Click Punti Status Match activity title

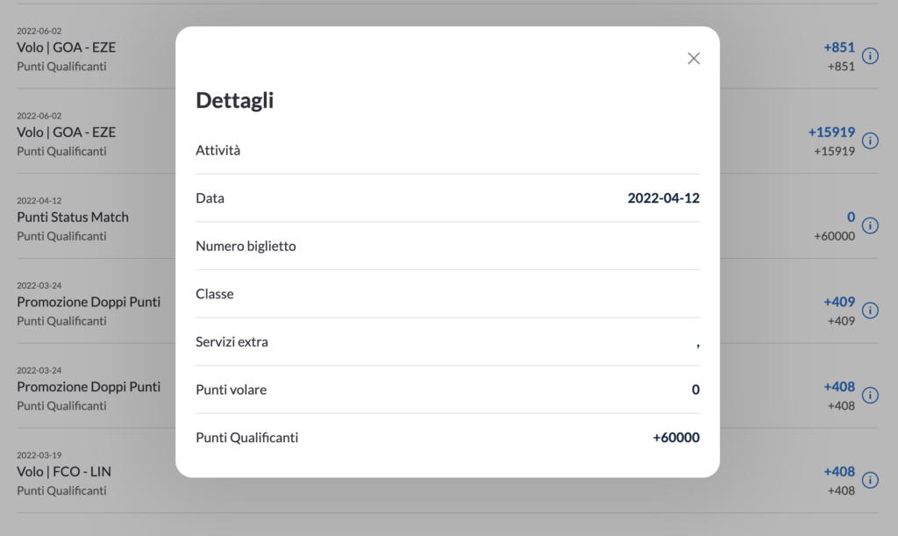[x=73, y=217]
